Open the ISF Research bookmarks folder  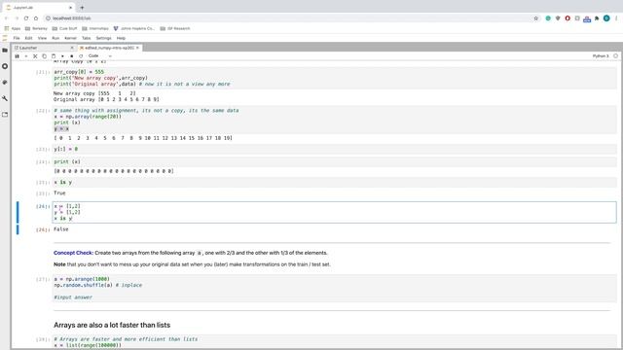point(175,28)
